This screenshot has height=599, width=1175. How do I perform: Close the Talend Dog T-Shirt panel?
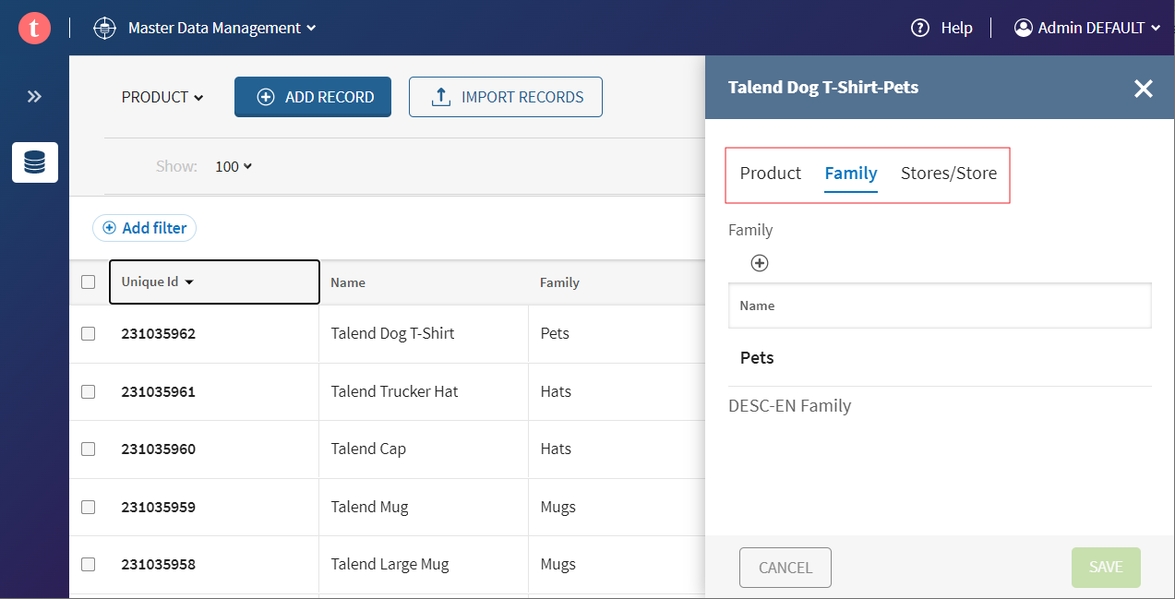coord(1143,89)
